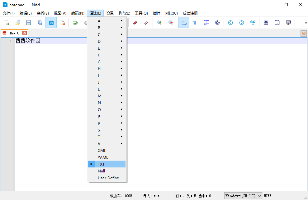Viewport: 308px width, 200px height.
Task: Open the 文件(F) menu
Action: (9, 13)
